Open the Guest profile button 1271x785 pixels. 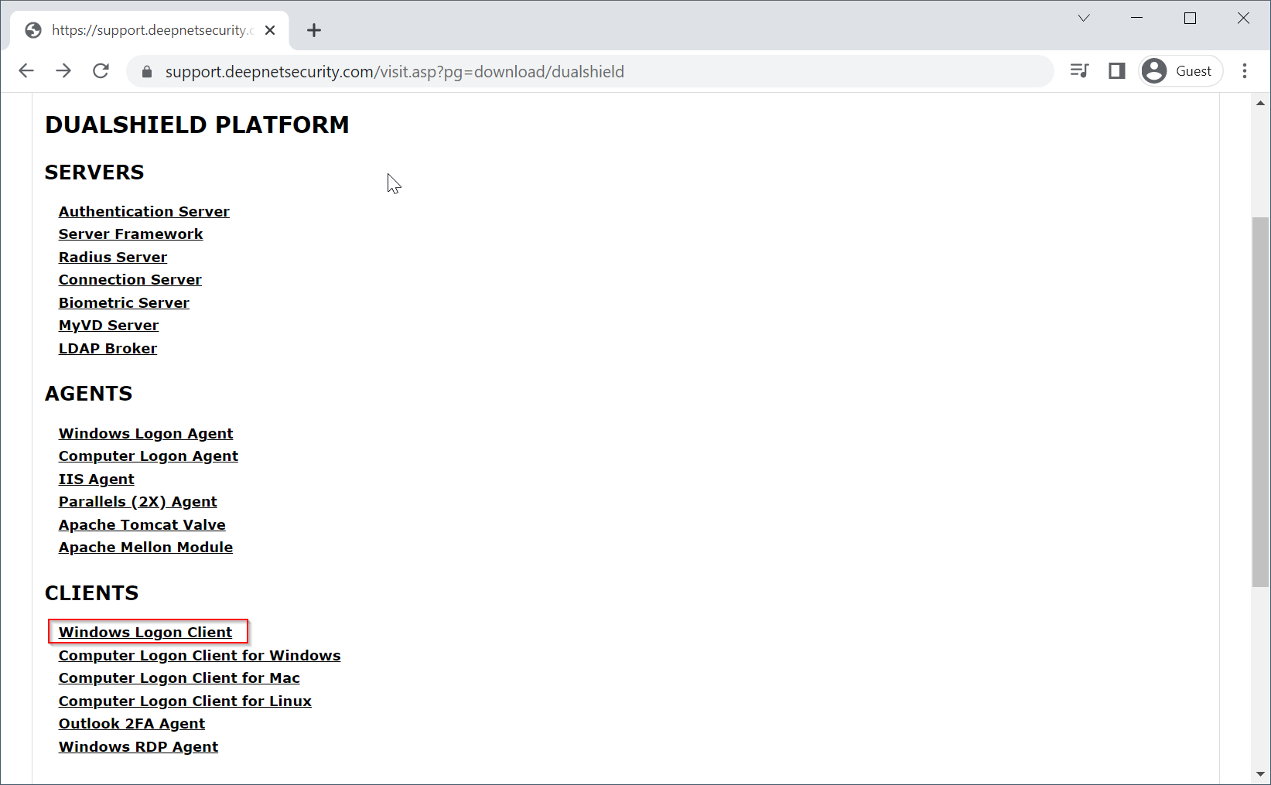[x=1180, y=71]
